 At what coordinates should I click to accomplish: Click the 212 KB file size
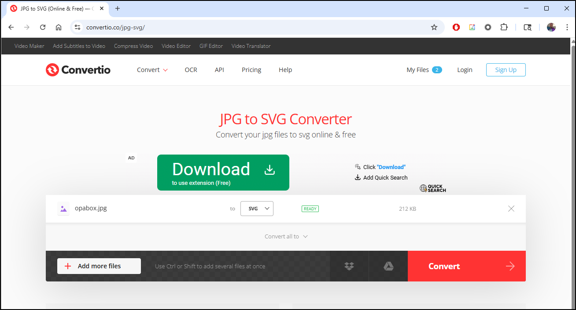407,209
